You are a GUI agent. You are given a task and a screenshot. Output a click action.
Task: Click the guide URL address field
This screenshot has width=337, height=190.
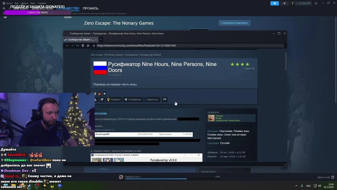click(x=190, y=46)
